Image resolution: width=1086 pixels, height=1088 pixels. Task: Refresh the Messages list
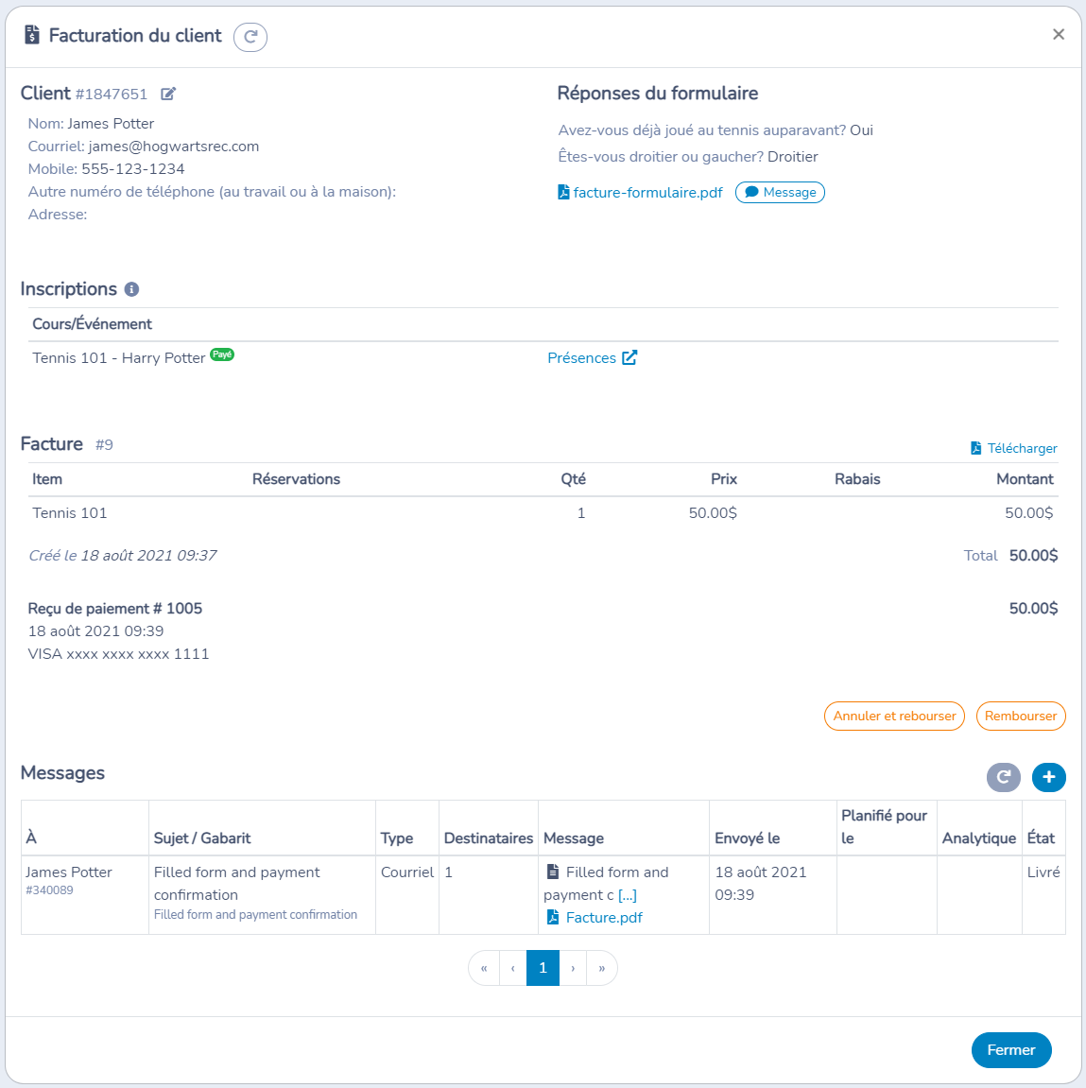click(x=1004, y=777)
